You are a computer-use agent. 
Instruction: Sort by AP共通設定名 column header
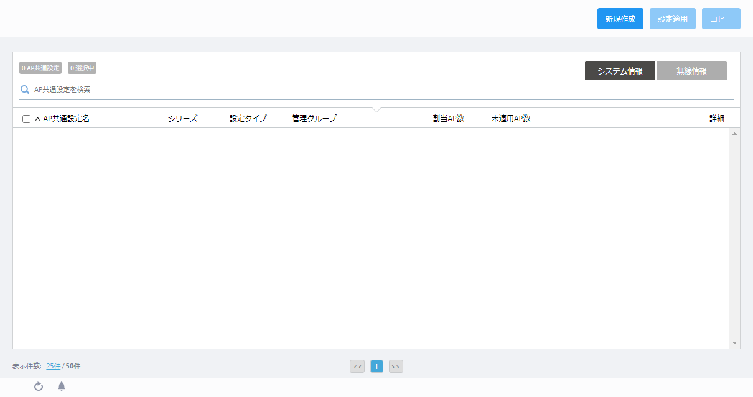(66, 118)
